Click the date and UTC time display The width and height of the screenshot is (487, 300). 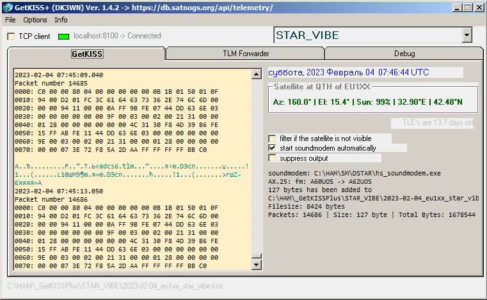349,73
